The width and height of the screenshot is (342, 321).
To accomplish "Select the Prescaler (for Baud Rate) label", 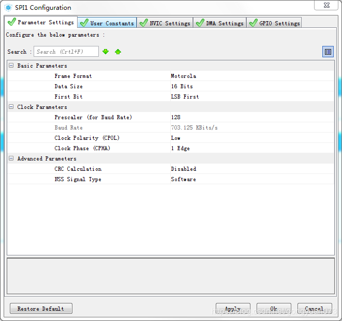I will 93,117.
